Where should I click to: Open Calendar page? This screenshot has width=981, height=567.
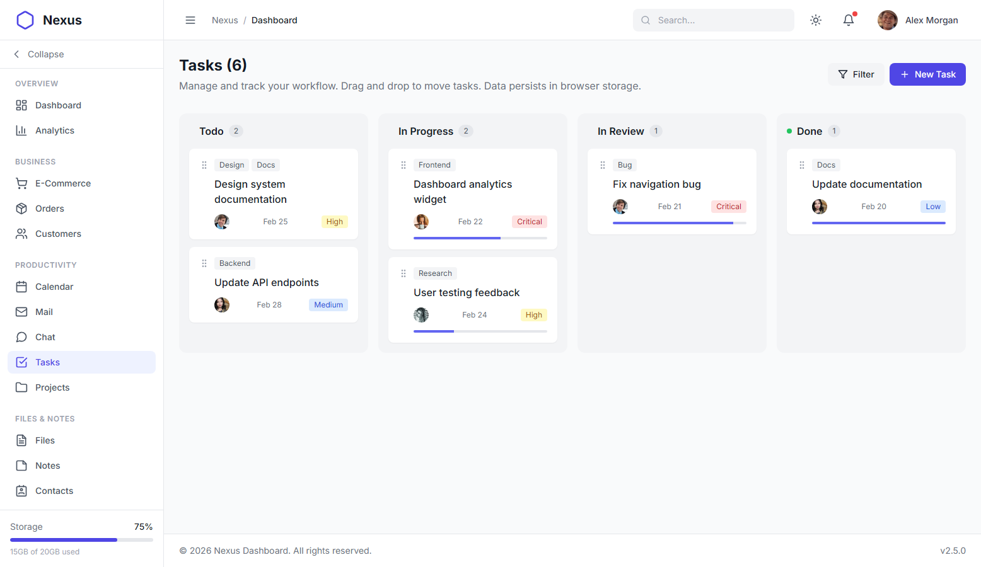pyautogui.click(x=81, y=287)
